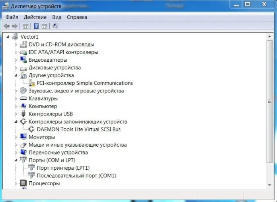Viewport: 277px width, 202px height.
Task: Maximize the Диспетчер устройств window
Action: 248,4
